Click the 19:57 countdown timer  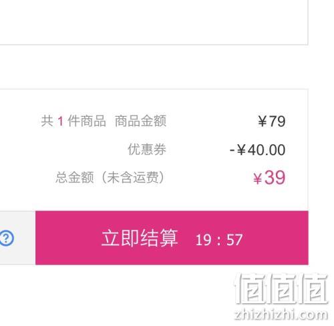coord(219,240)
